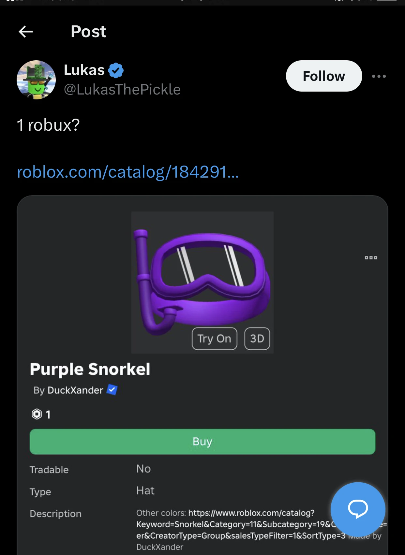Image resolution: width=405 pixels, height=555 pixels.
Task: Switch to the 3D view of the snorkel
Action: [257, 339]
